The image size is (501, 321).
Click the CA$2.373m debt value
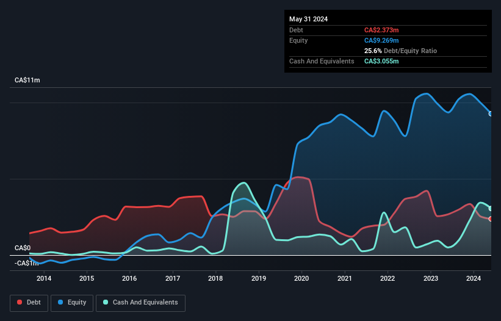381,30
